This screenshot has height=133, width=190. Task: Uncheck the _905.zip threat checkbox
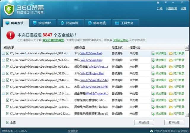point(8,66)
